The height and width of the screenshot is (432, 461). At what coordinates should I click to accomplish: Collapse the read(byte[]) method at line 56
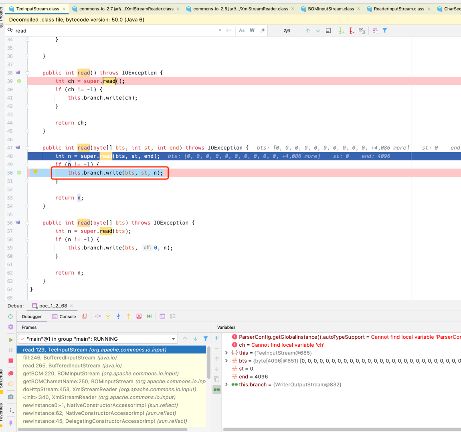click(27, 223)
